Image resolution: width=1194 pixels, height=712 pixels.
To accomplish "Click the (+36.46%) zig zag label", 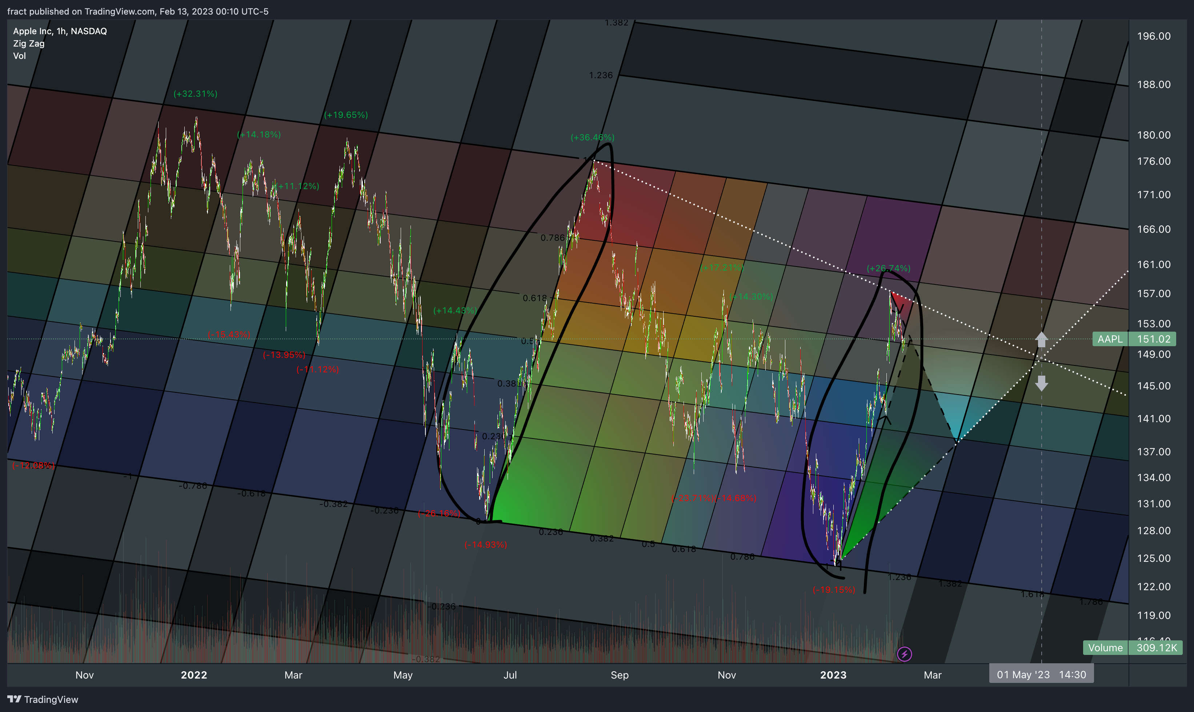I will (x=592, y=137).
